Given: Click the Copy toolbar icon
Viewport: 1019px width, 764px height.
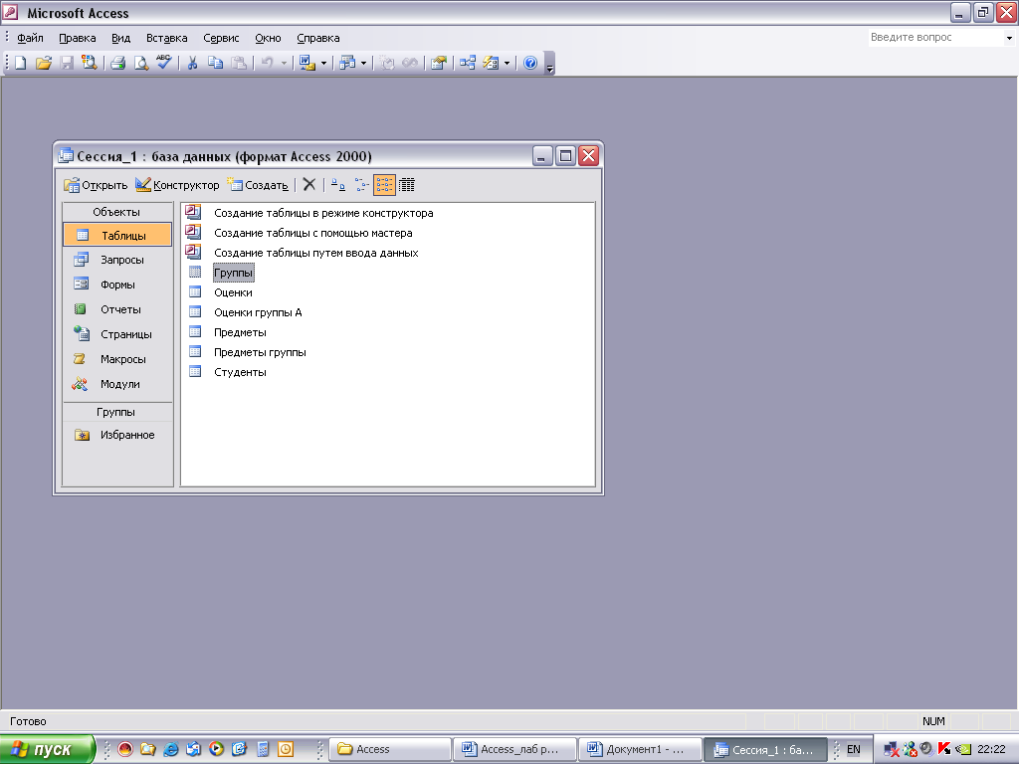Looking at the screenshot, I should [215, 63].
